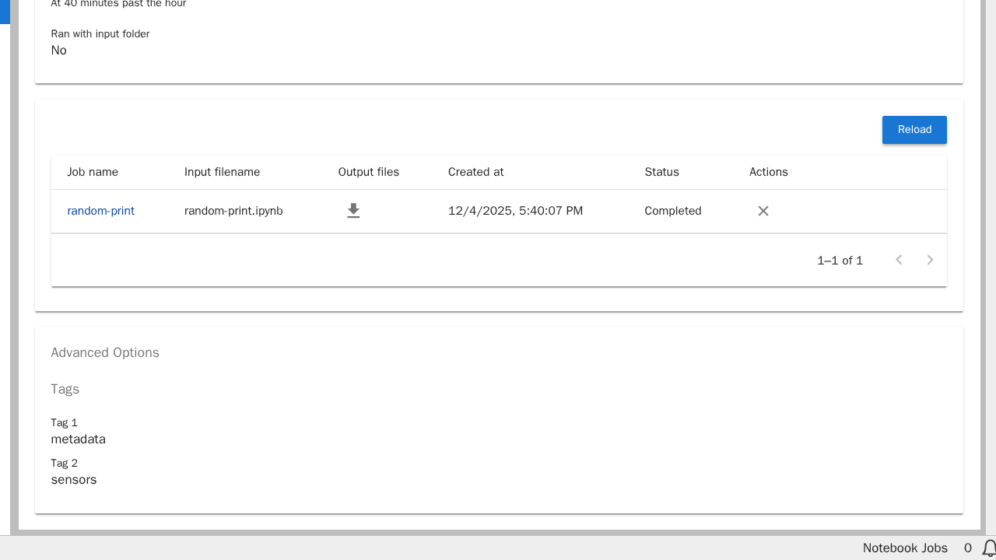Click the Created at column header
996x560 pixels.
pyautogui.click(x=475, y=172)
